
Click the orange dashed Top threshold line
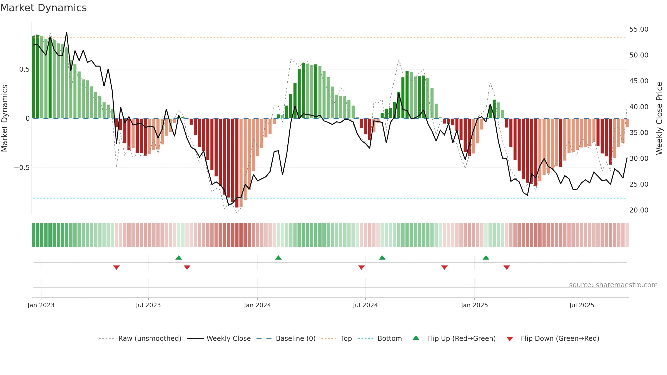330,37
